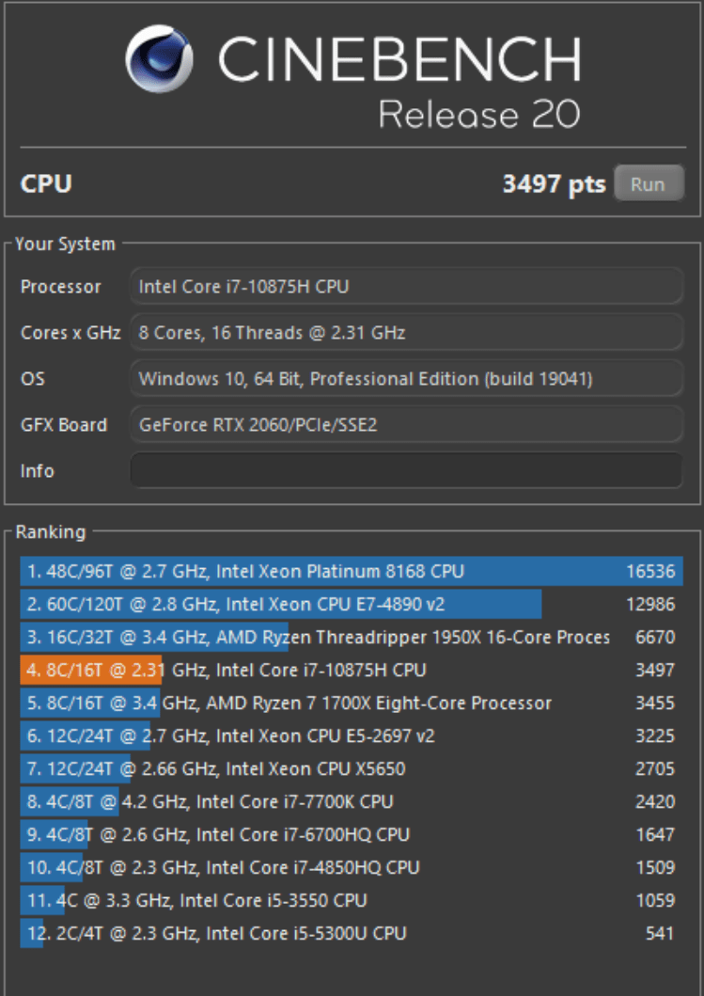Choose the Ryzen 7 1700X ranking entry
The width and height of the screenshot is (704, 996).
(x=351, y=704)
